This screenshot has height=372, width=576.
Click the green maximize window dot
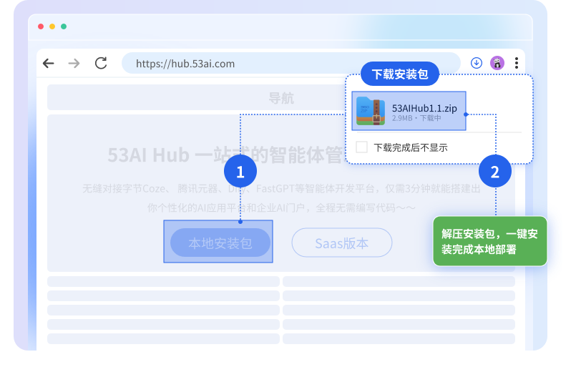(x=64, y=26)
